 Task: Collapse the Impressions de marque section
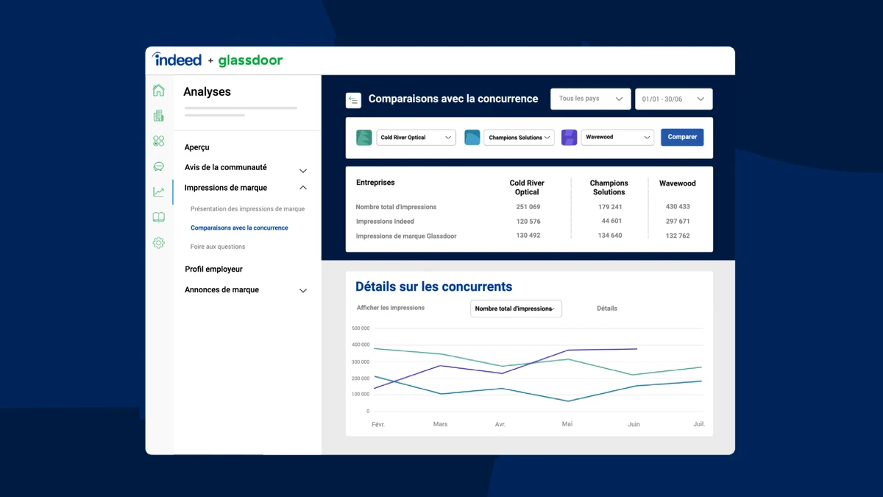302,188
